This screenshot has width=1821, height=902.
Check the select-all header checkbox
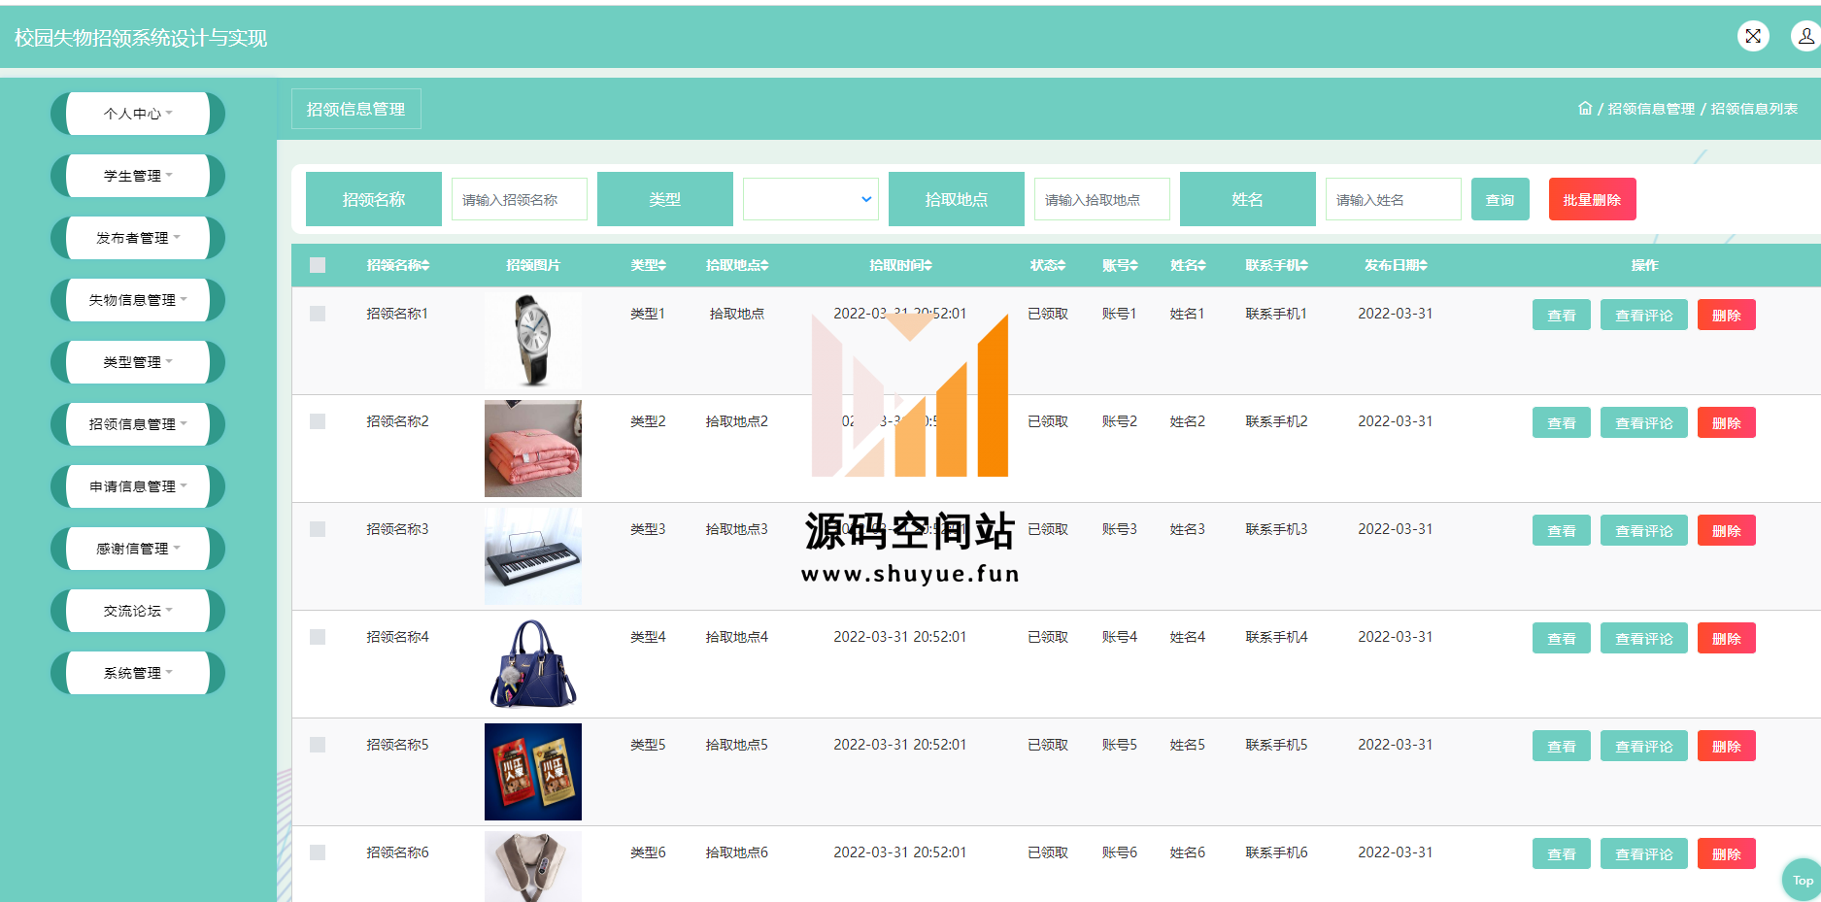tap(318, 265)
